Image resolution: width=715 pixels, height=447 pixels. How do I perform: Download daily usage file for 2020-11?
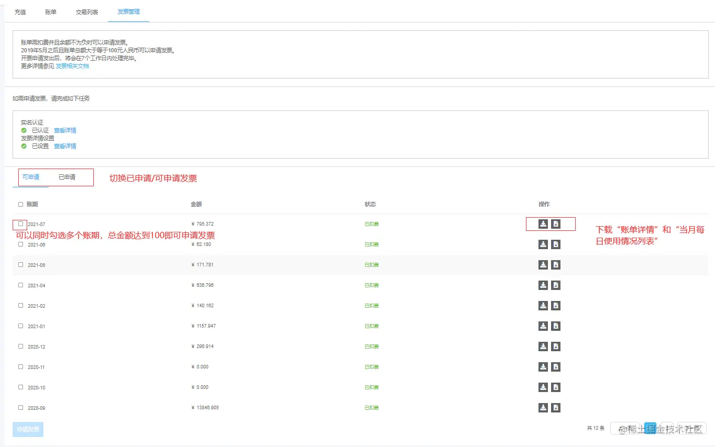tap(556, 367)
